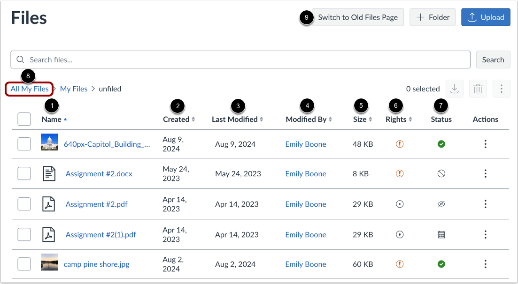Open rights warning icon for Assignment #2.docx

click(400, 174)
